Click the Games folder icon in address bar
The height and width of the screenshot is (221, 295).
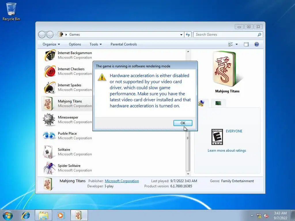click(61, 35)
